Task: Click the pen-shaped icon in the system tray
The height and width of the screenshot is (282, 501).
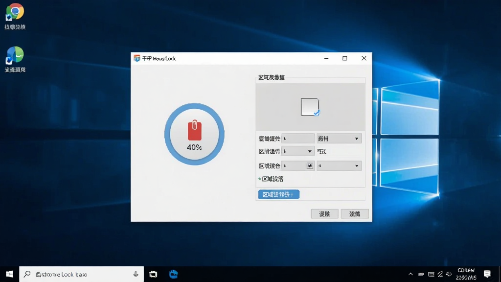Action: 440,274
